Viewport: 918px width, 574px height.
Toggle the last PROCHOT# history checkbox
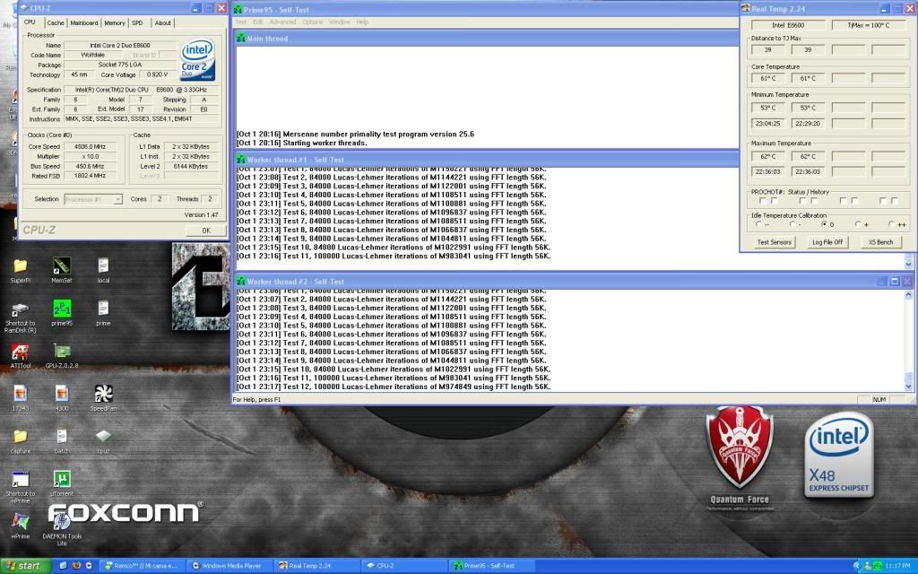pos(894,201)
